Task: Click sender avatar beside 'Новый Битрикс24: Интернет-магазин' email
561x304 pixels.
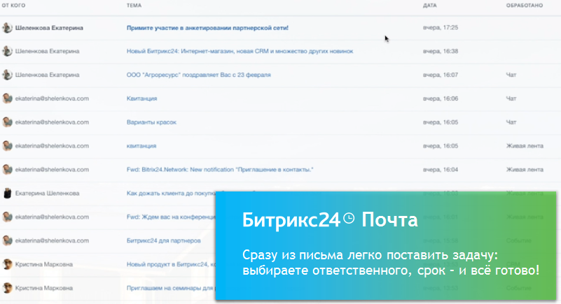Action: tap(7, 52)
